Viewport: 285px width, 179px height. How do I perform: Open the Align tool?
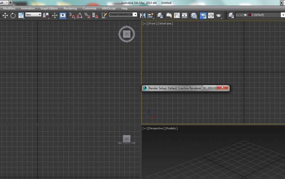coord(151,15)
